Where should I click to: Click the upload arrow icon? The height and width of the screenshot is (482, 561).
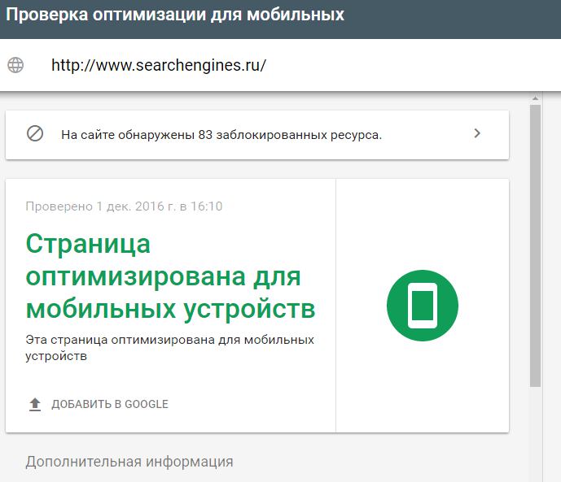35,405
